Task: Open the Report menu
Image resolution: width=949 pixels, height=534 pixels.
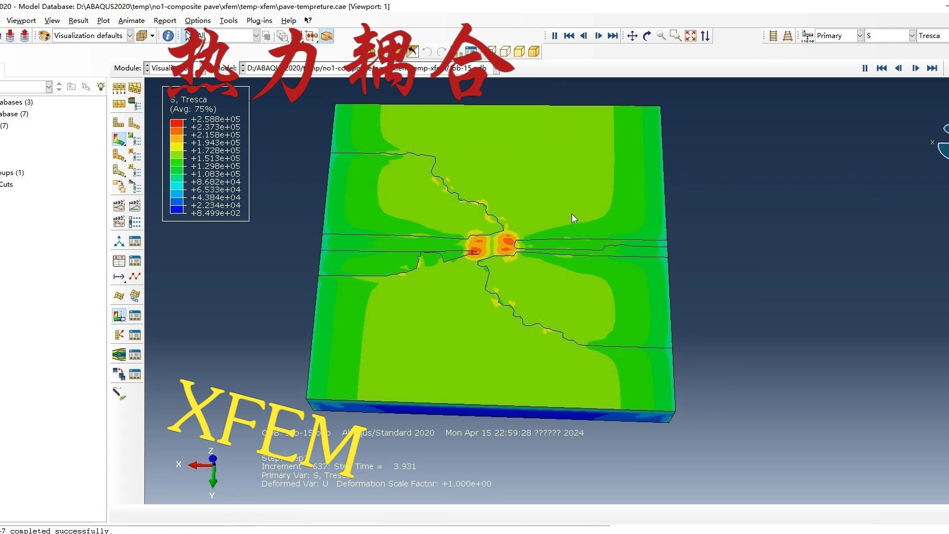Action: point(165,21)
